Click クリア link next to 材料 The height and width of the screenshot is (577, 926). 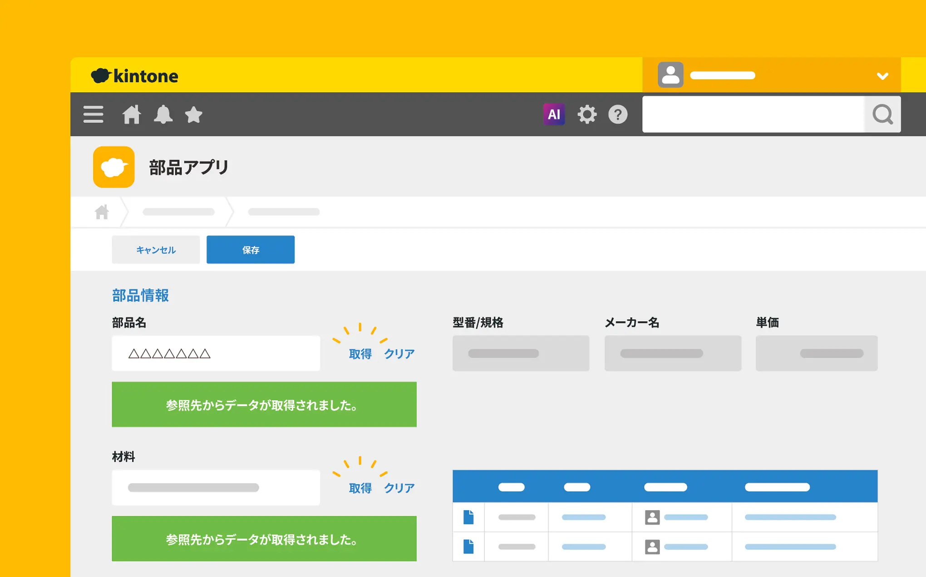399,488
